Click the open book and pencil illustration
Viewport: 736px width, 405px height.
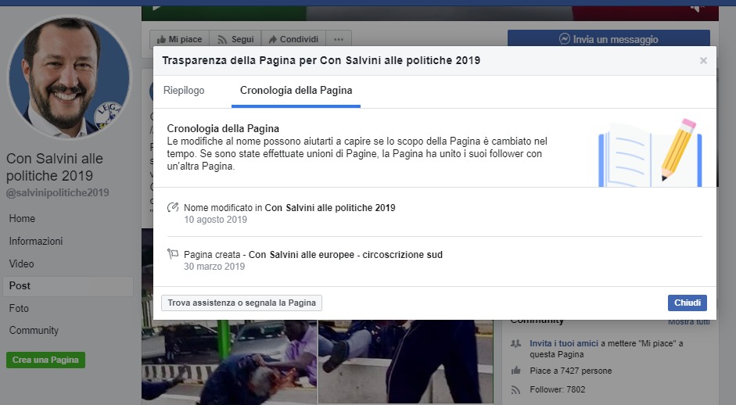(x=650, y=152)
